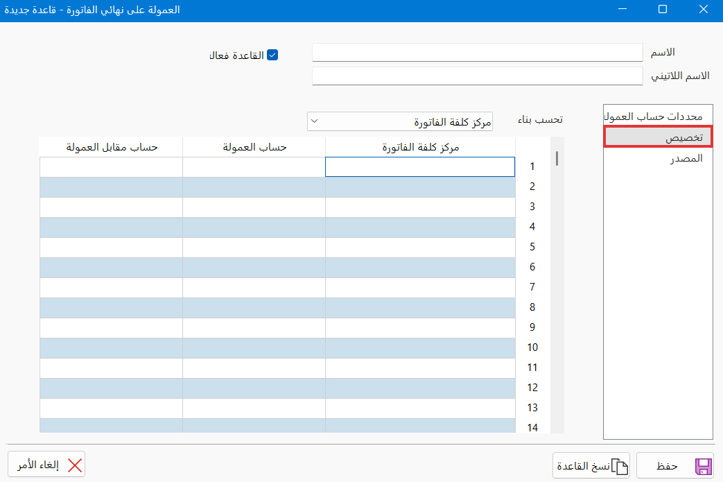Select row number 13 header

[x=532, y=408]
